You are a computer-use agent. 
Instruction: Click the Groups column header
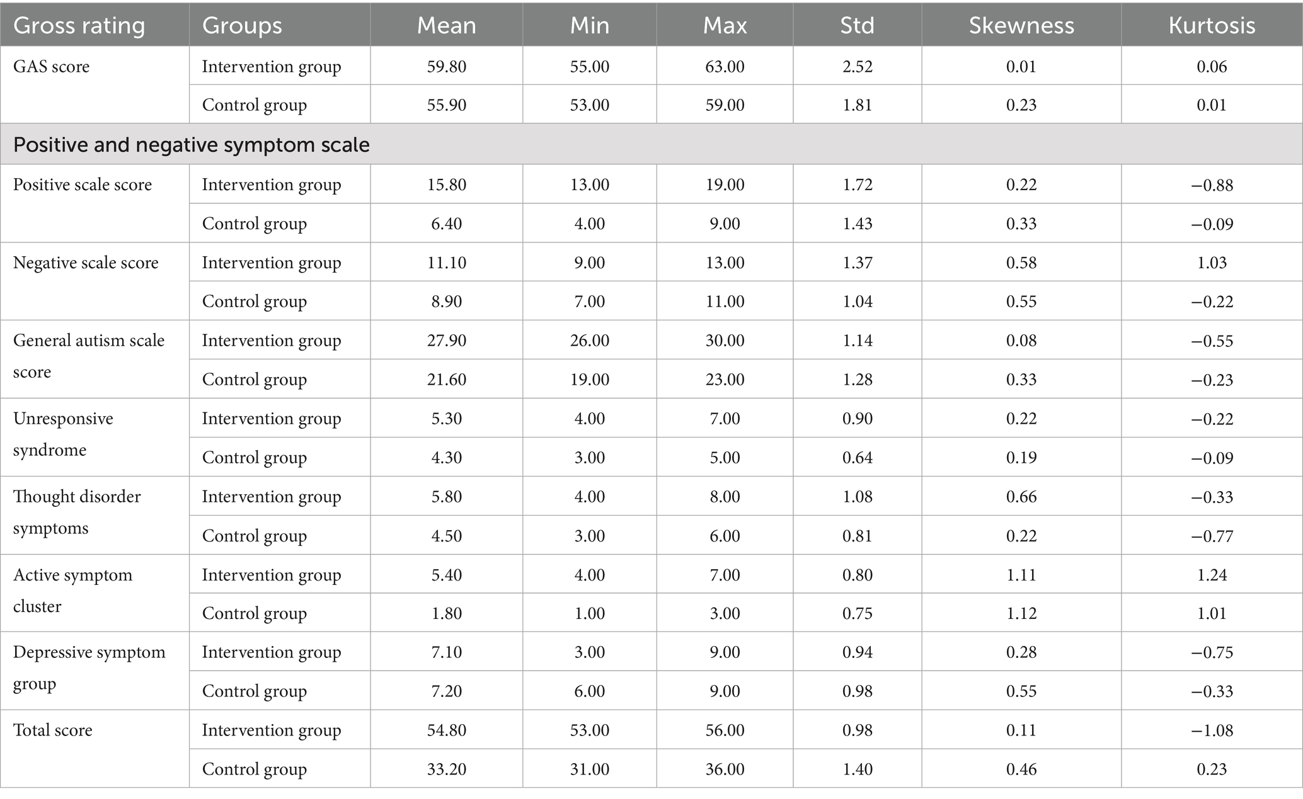(242, 25)
